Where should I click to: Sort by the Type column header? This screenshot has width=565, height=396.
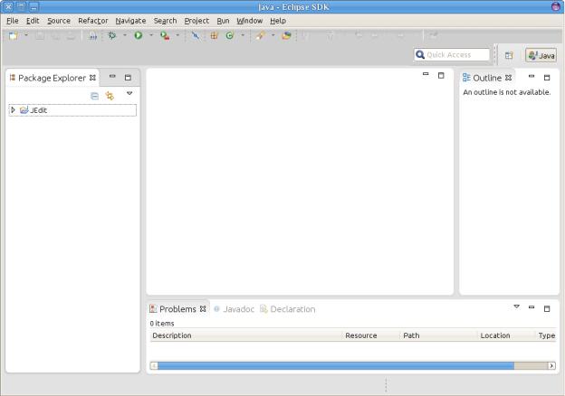tap(546, 335)
